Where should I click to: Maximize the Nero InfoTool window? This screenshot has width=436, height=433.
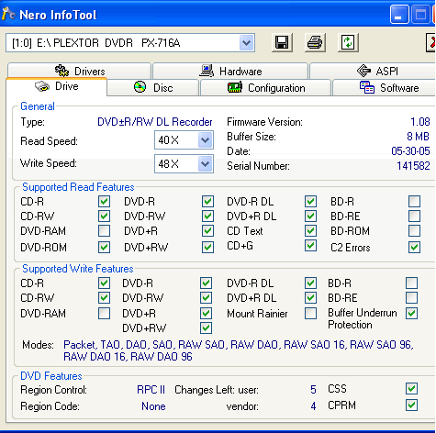point(420,14)
